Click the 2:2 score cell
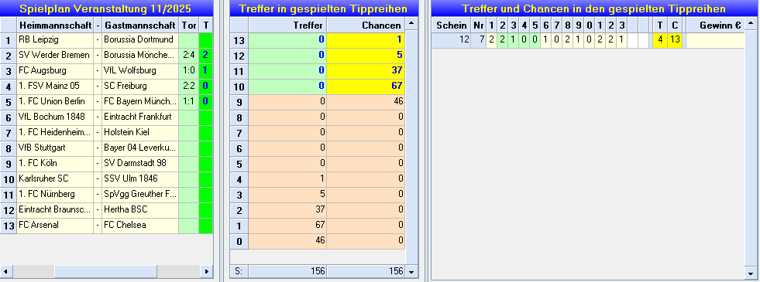The height and width of the screenshot is (282, 760). coord(188,86)
